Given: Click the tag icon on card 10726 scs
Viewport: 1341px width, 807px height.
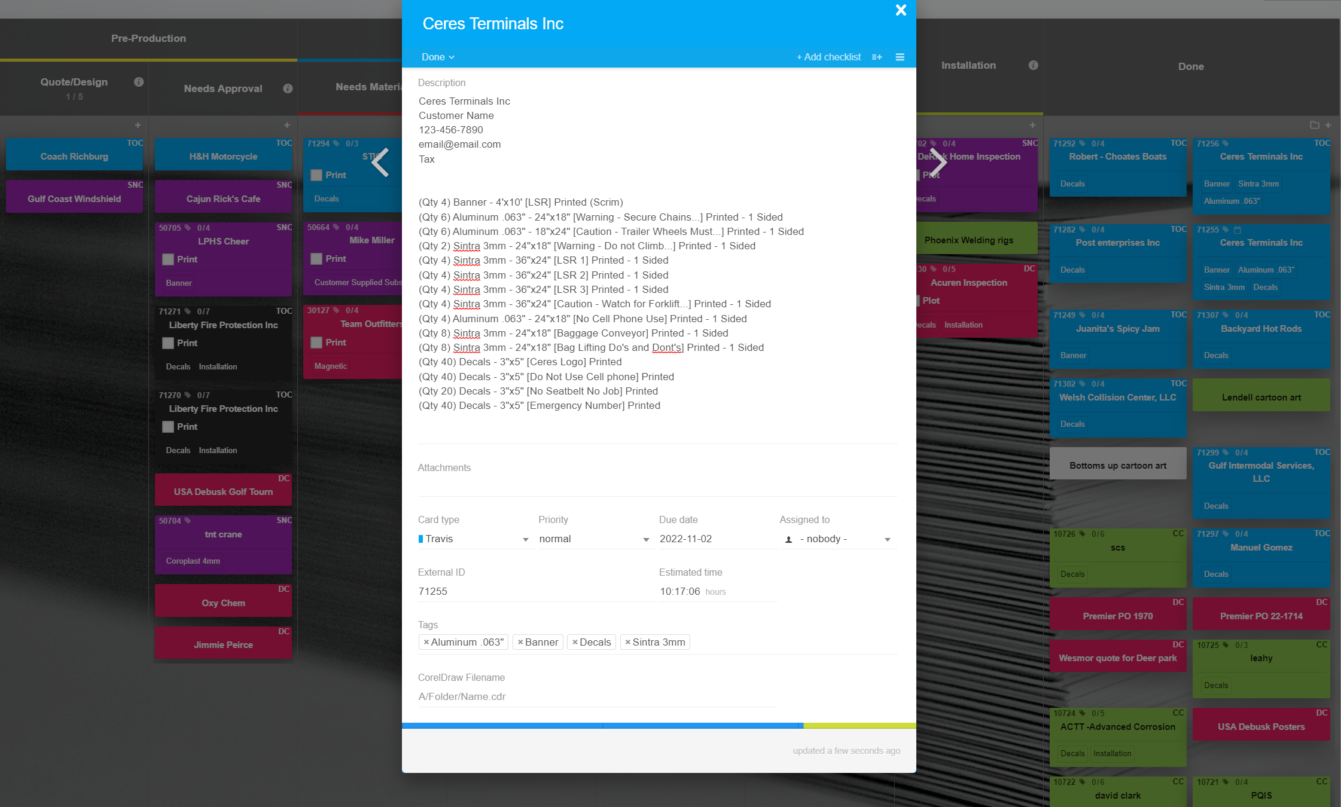Looking at the screenshot, I should coord(1081,534).
